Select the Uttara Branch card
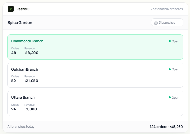 click(95, 103)
